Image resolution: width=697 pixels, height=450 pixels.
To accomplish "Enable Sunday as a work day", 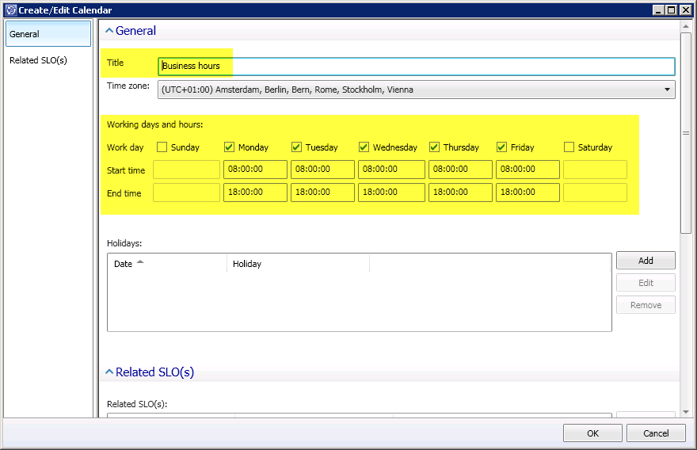I will pyautogui.click(x=162, y=147).
